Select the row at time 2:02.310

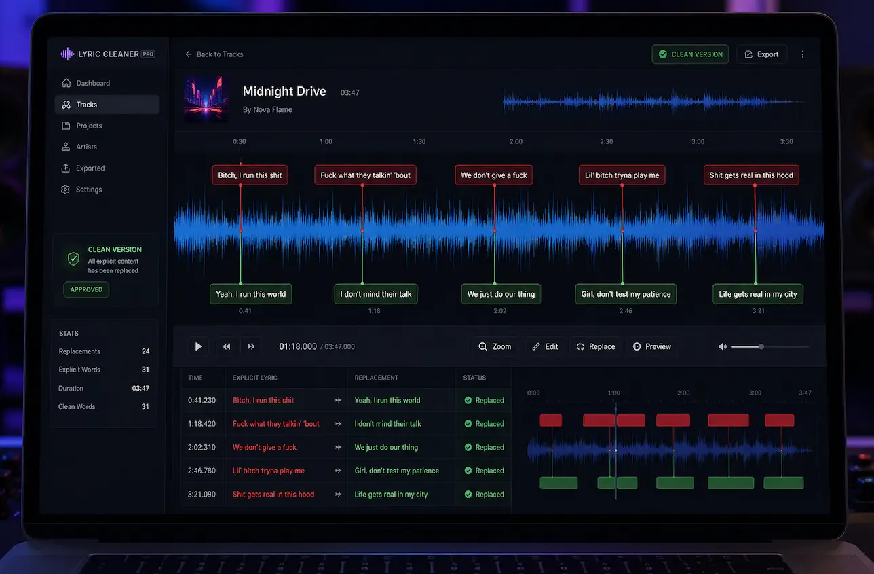pyautogui.click(x=345, y=448)
